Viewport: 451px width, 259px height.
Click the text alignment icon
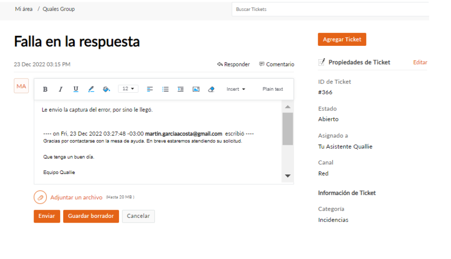tap(150, 89)
